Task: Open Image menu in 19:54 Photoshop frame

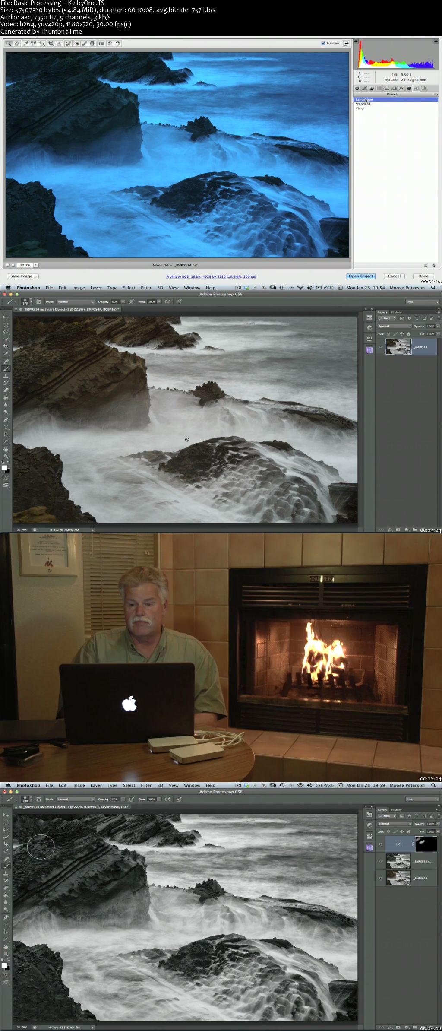Action: click(78, 288)
